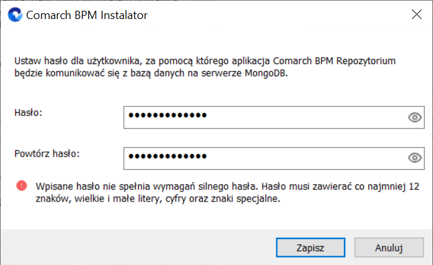This screenshot has height=265, width=433.
Task: Focus the Powtórz hasło input field
Action: (273, 158)
